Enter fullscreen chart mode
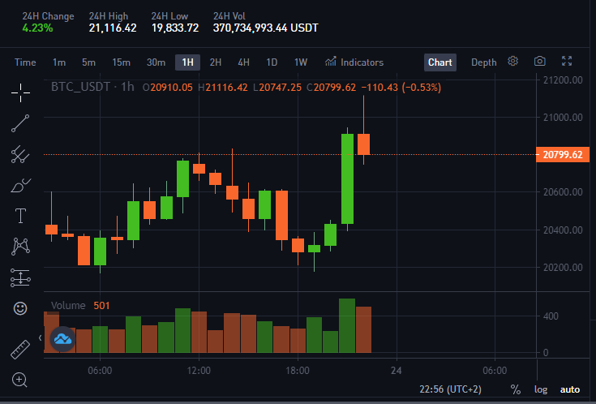This screenshot has height=404, width=596. click(x=567, y=61)
